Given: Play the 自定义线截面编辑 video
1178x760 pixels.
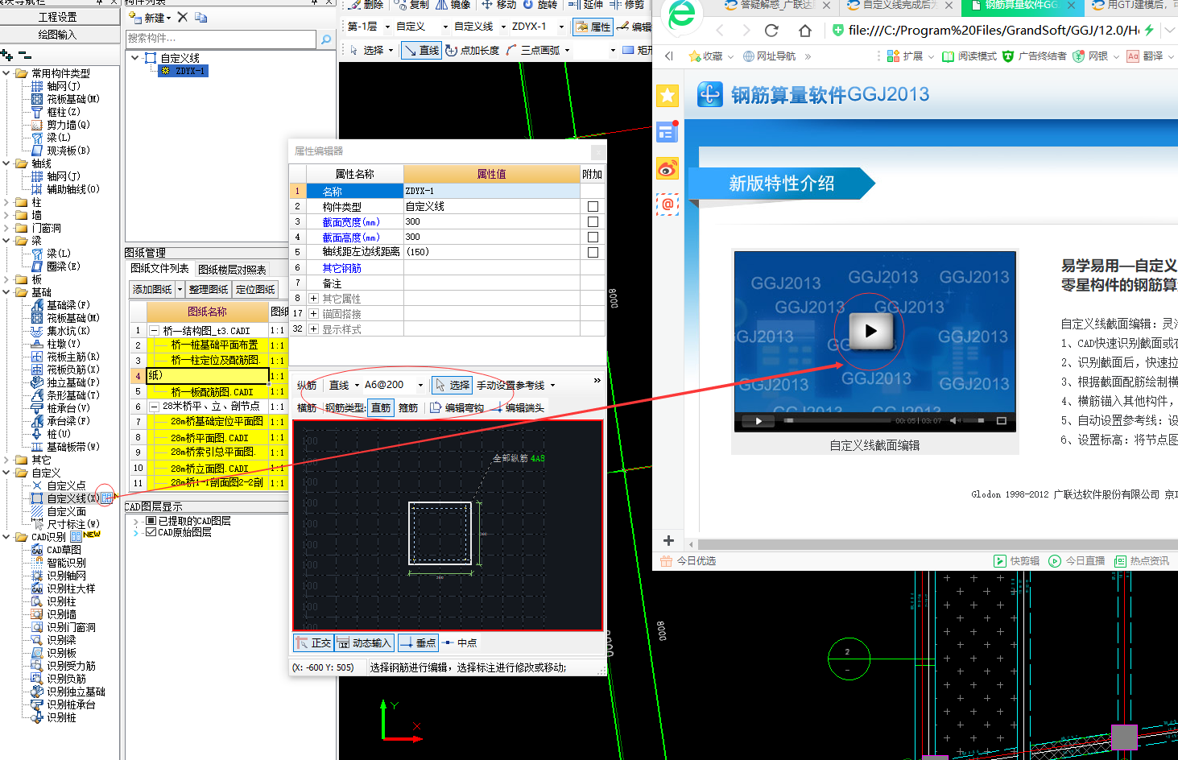Looking at the screenshot, I should [870, 331].
